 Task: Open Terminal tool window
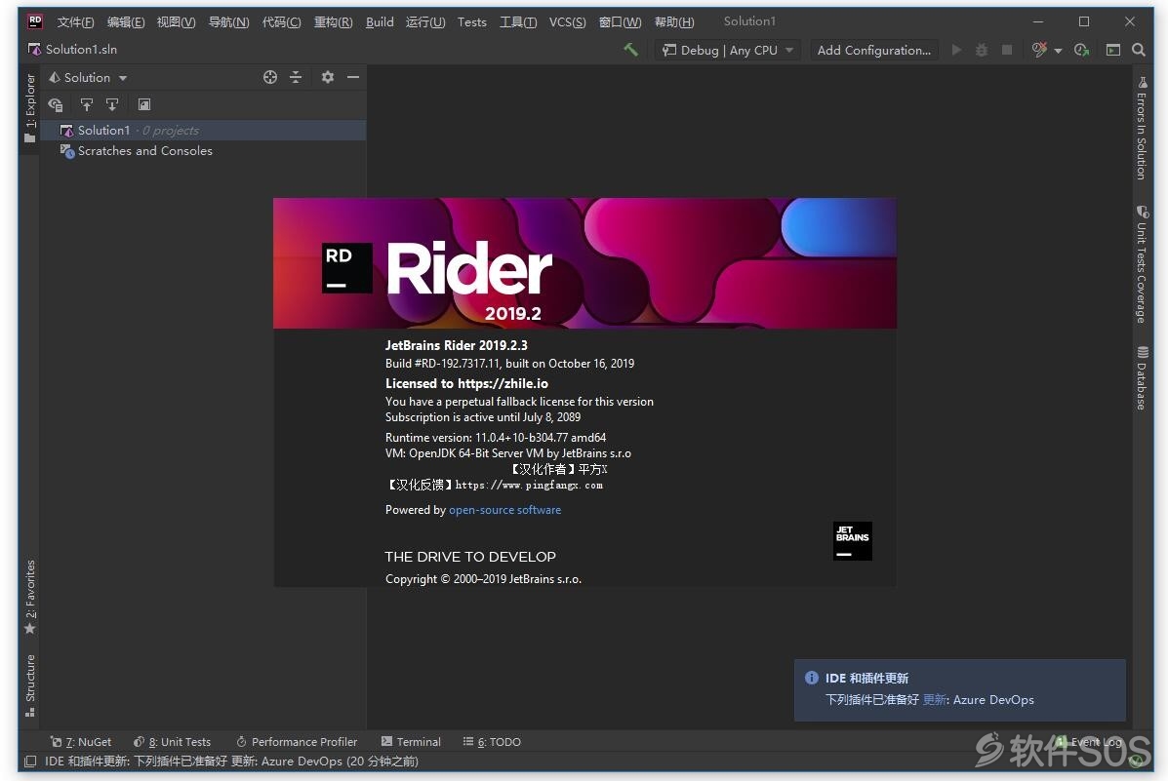411,742
